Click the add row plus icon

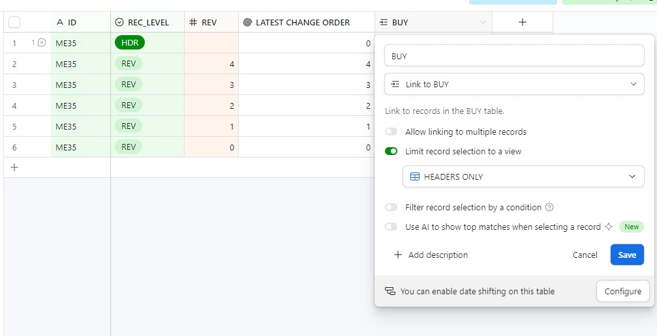click(x=14, y=167)
